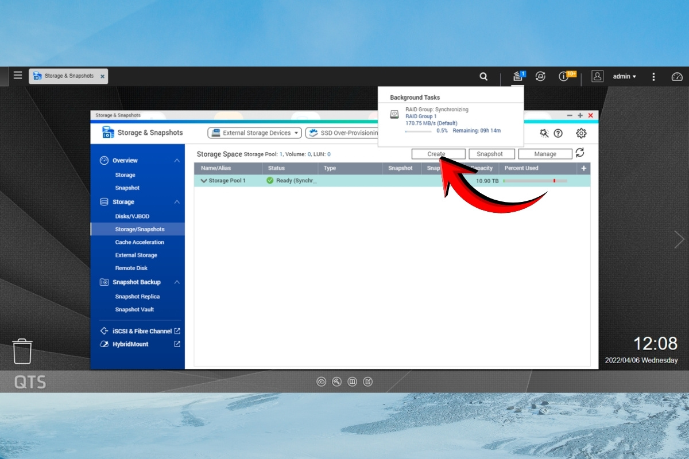Click the user profile avatar icon
This screenshot has height=459, width=689.
point(597,76)
